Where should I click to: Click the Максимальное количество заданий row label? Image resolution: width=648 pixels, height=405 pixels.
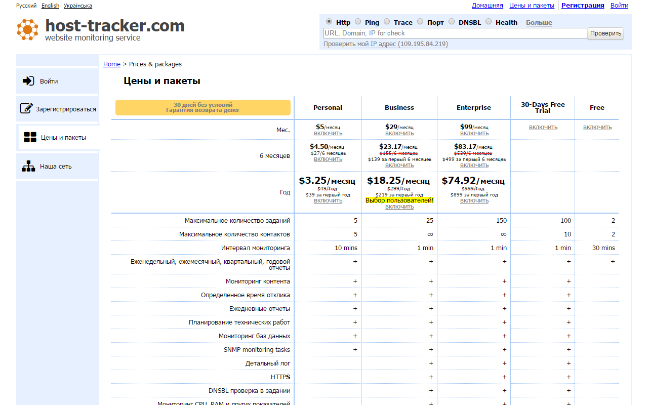[x=237, y=220]
